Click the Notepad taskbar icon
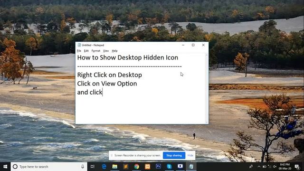The image size is (304, 171). tap(191, 167)
